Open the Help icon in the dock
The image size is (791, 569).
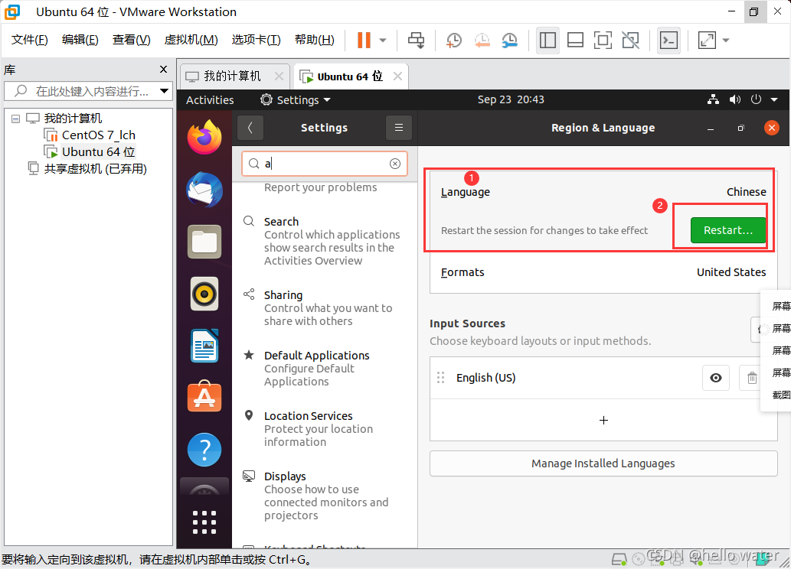(204, 450)
